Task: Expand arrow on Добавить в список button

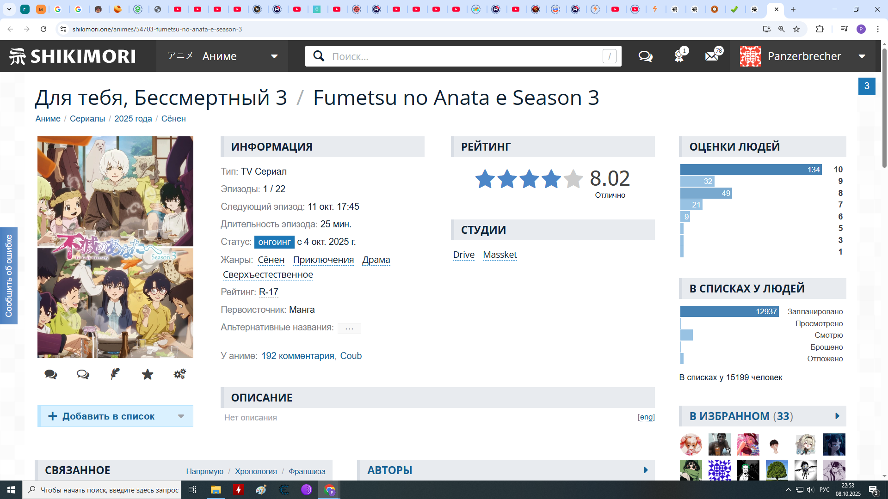Action: coord(181,416)
